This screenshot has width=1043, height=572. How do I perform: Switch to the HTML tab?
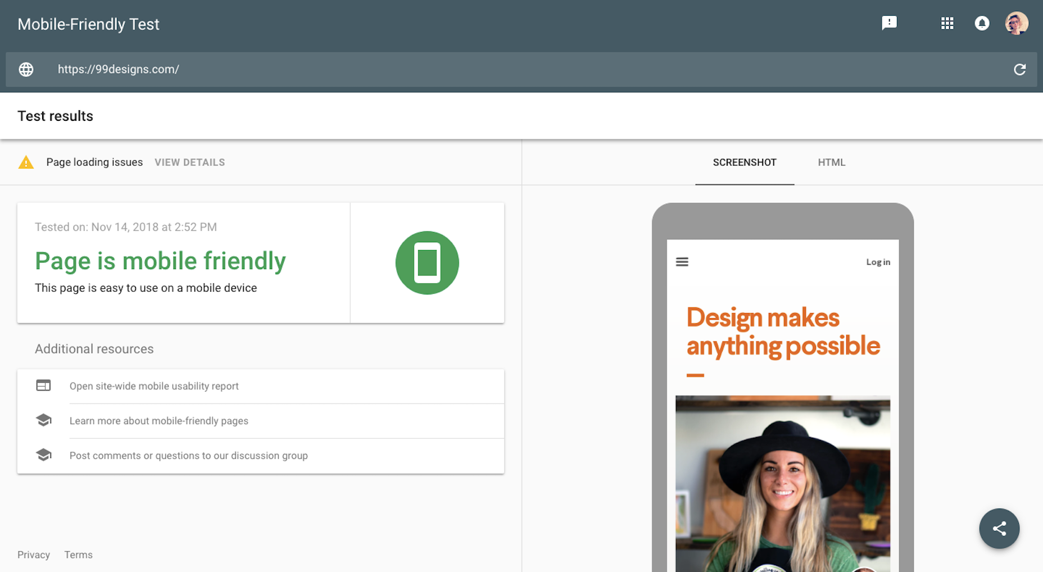pos(831,162)
